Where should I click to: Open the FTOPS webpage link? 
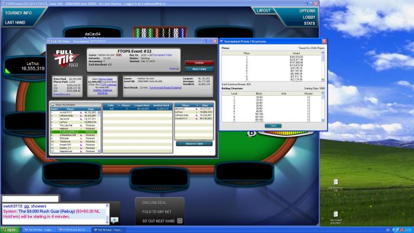(108, 85)
